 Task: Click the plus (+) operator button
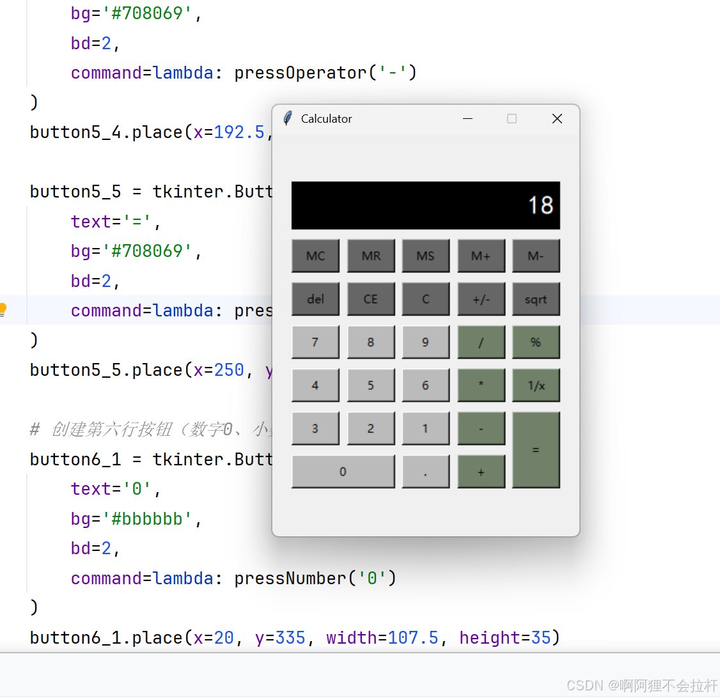pyautogui.click(x=481, y=472)
